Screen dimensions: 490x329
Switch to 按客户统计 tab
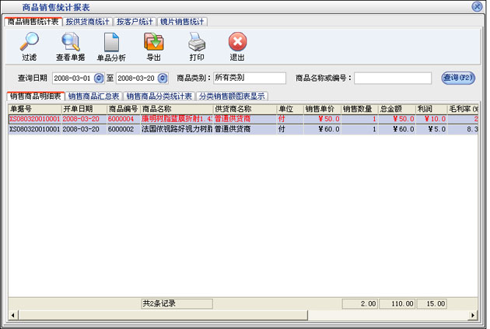pyautogui.click(x=135, y=21)
